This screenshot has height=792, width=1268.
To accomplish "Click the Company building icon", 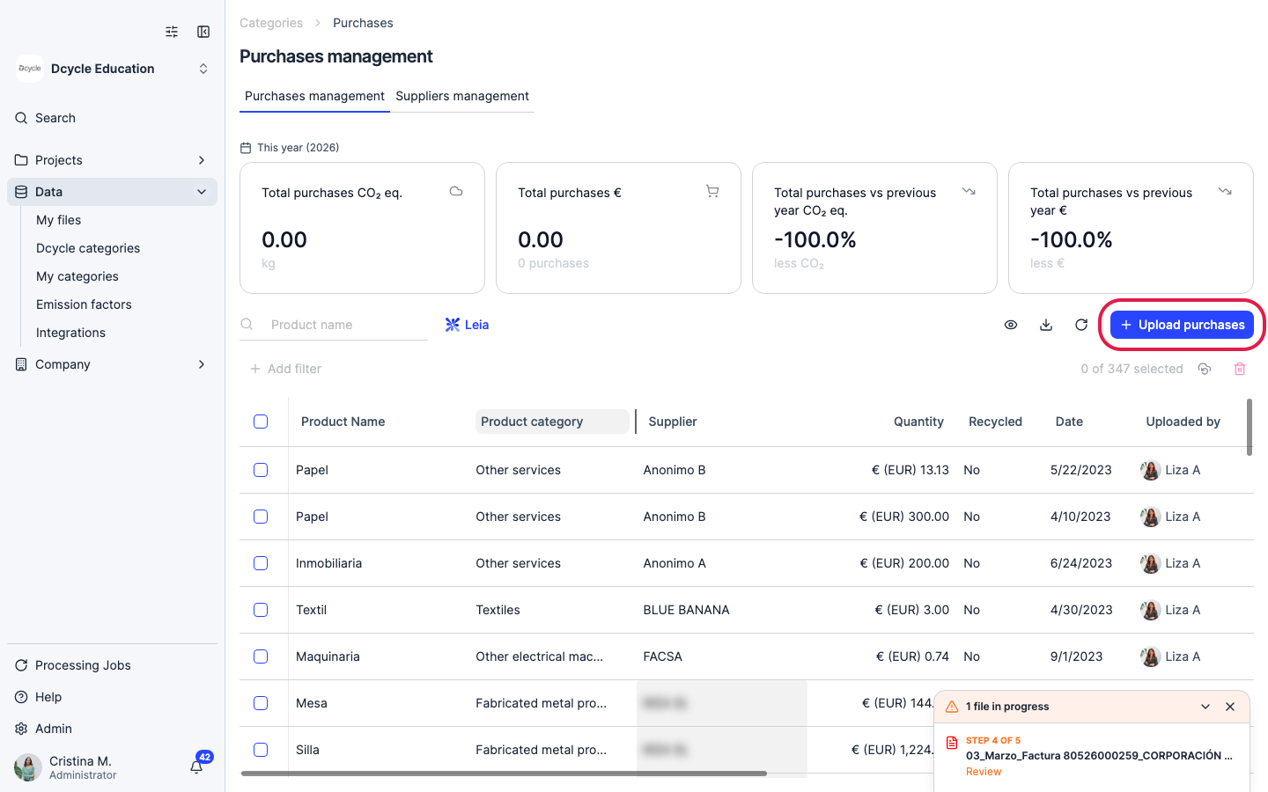I will [21, 364].
